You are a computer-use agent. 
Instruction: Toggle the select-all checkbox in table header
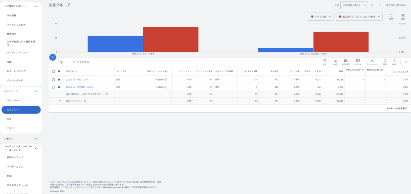point(53,71)
